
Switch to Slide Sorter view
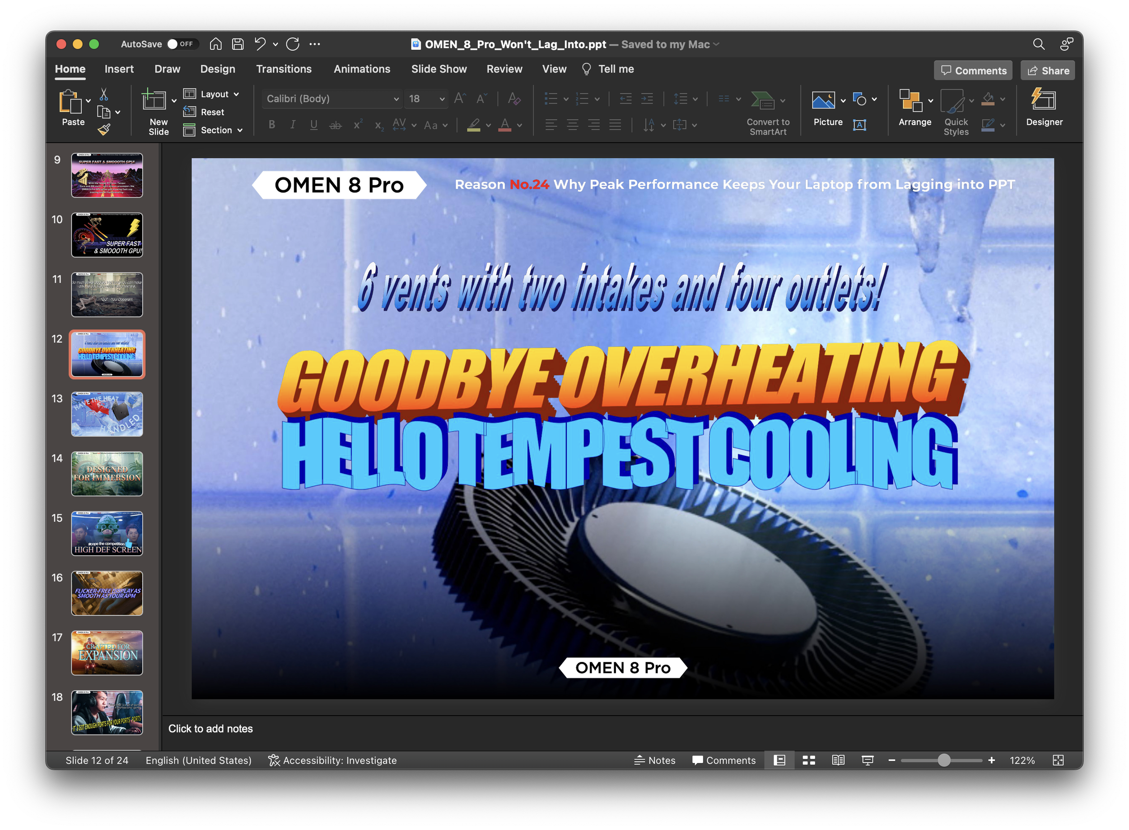pos(808,760)
